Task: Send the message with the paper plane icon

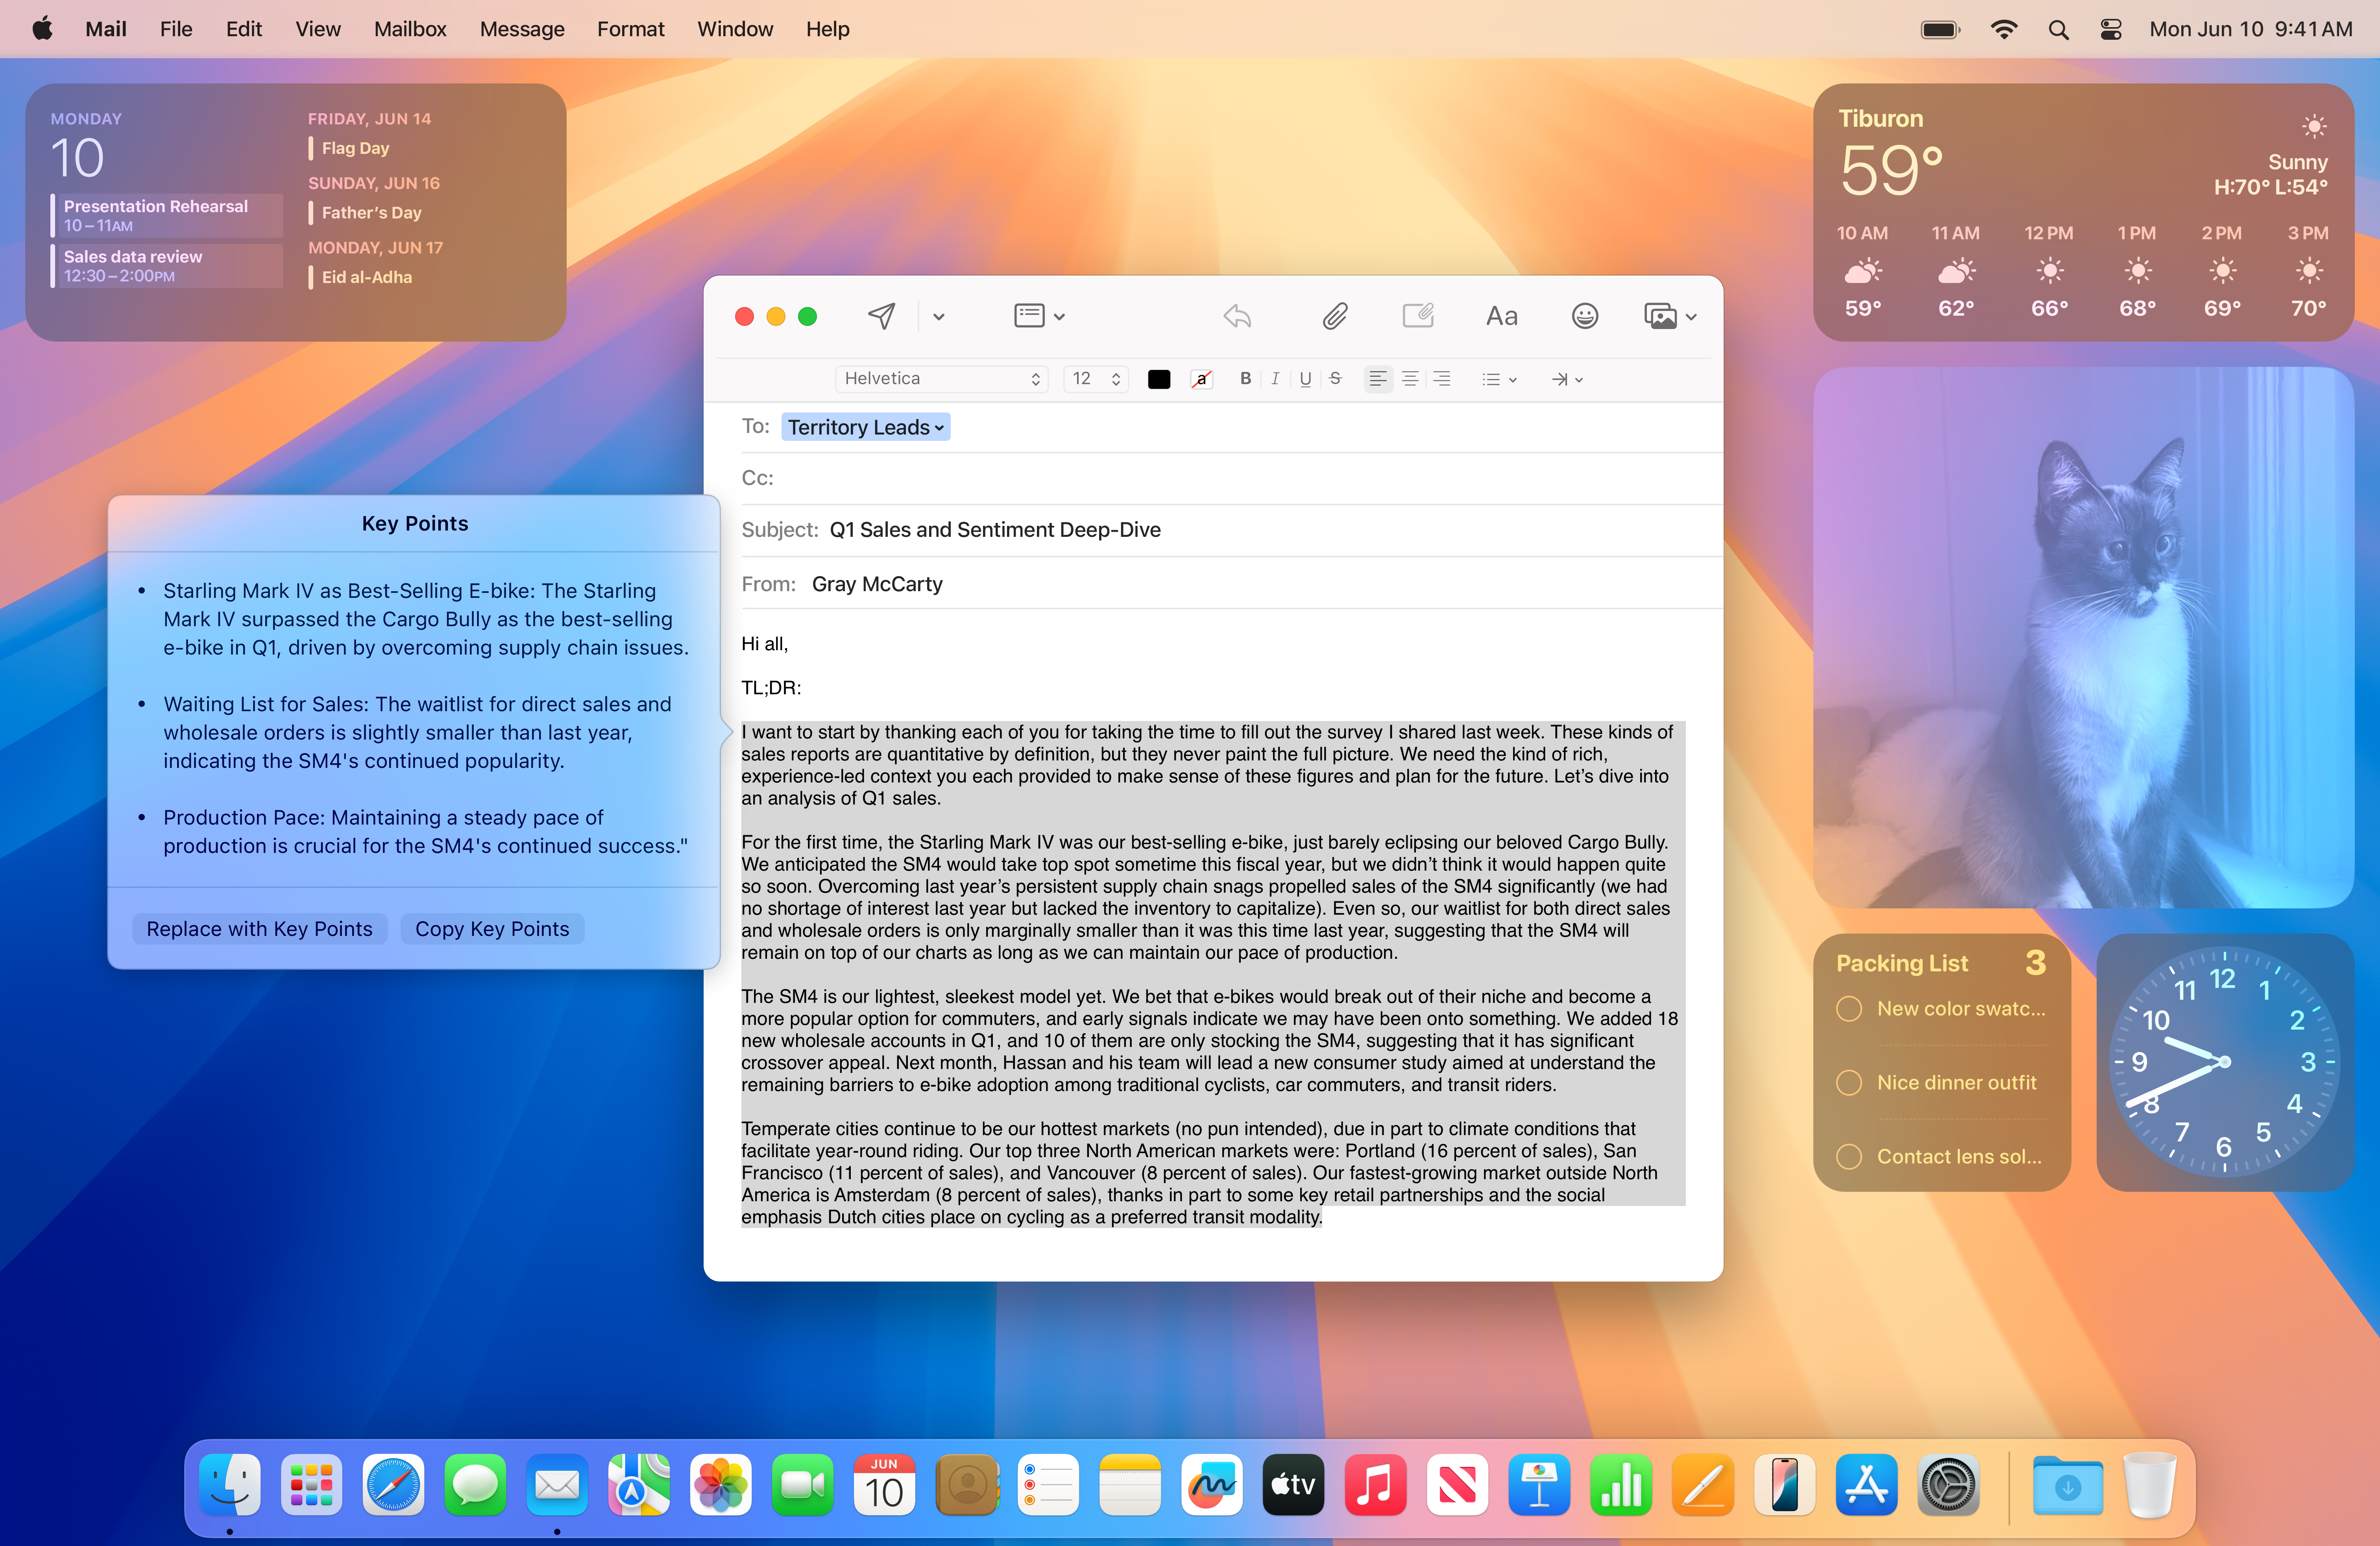Action: pos(881,316)
